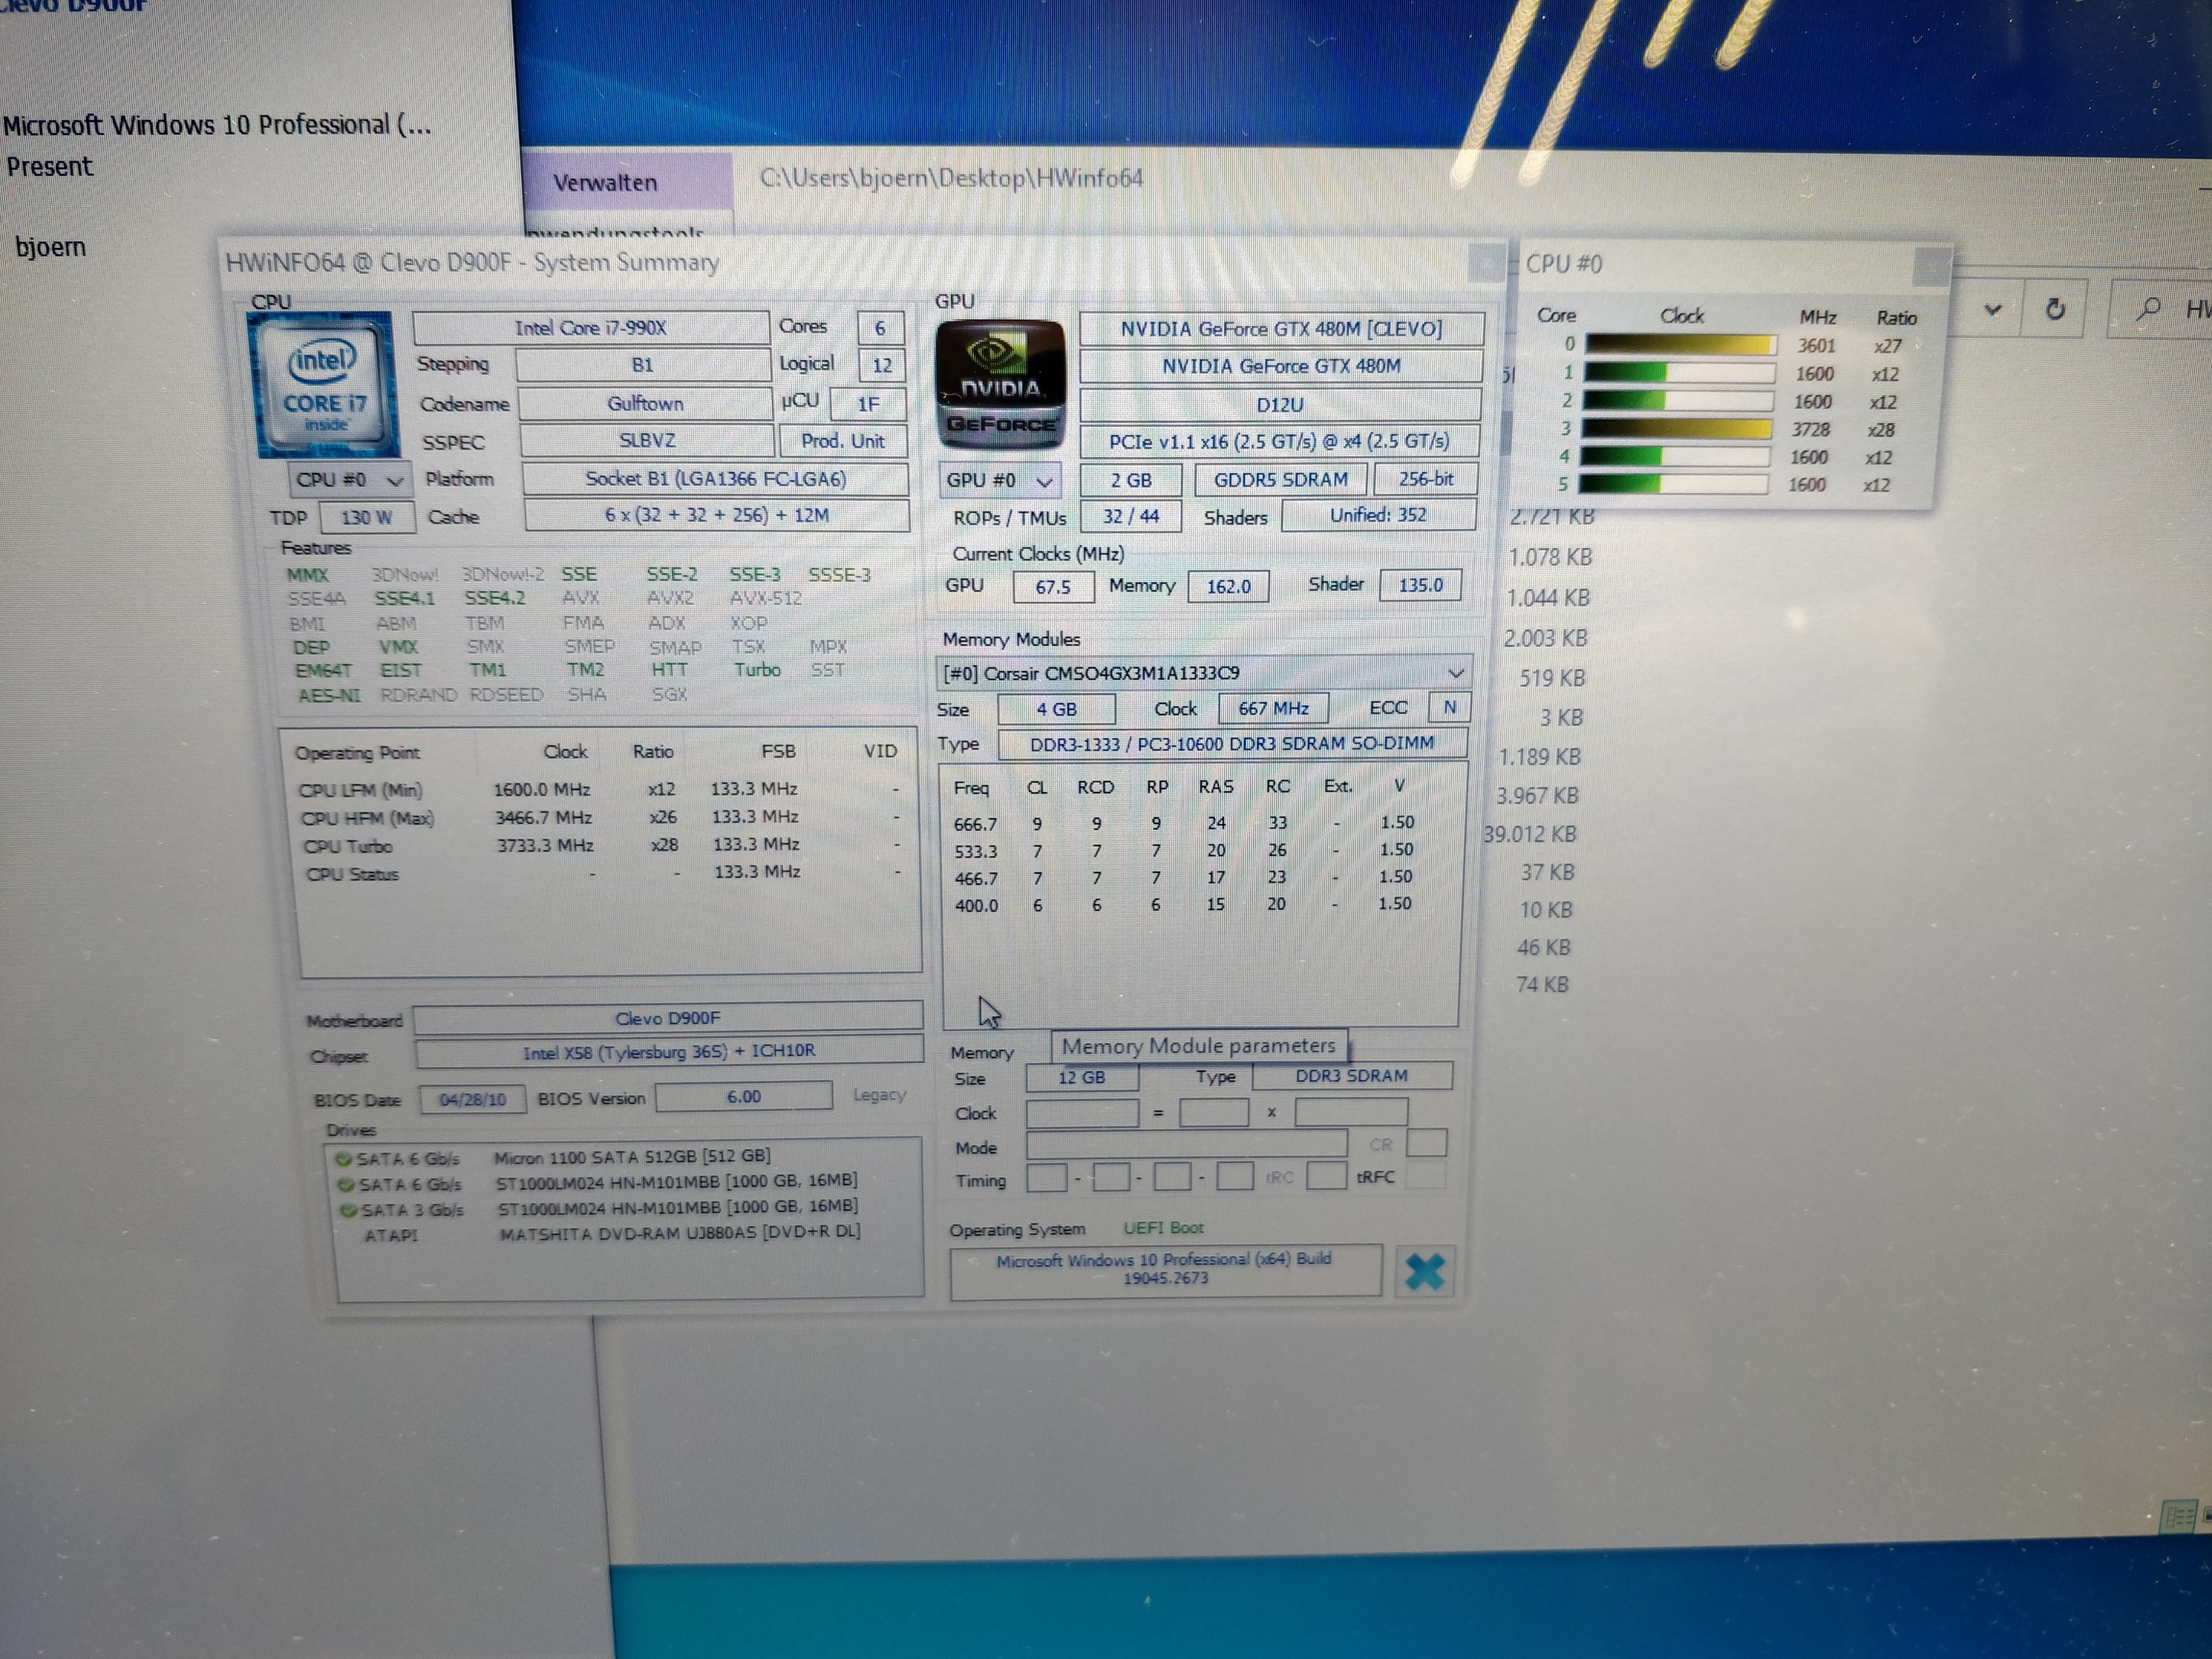
Task: Click the Intel Core i7 logo
Action: click(x=325, y=385)
